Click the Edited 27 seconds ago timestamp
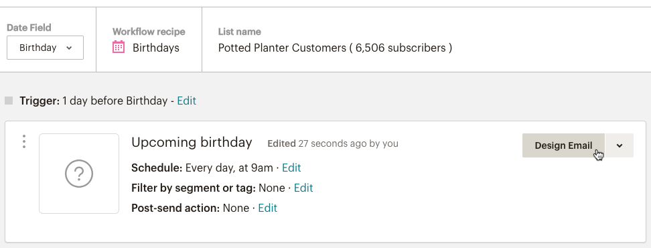Viewport: 651px width, 248px height. tap(333, 143)
